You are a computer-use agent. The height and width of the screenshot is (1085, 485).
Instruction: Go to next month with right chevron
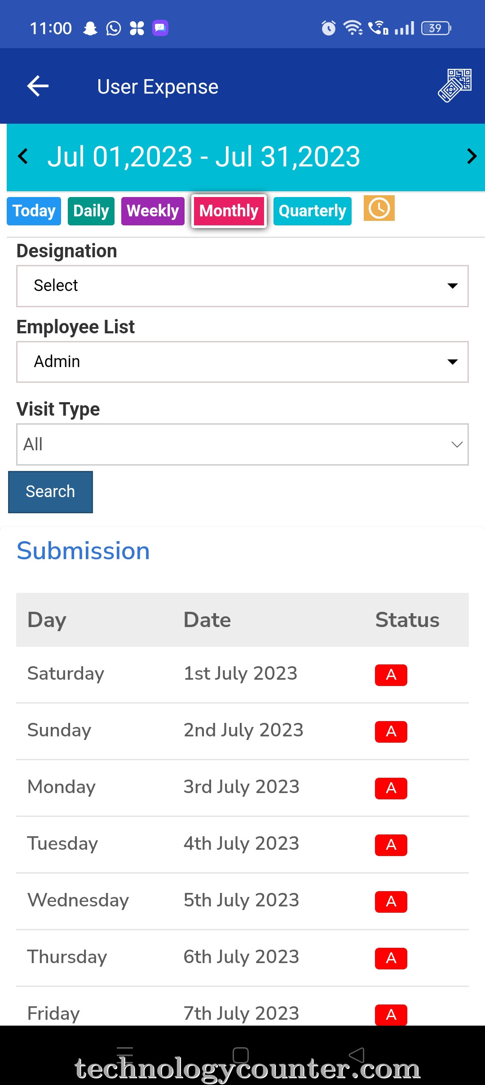click(x=472, y=157)
